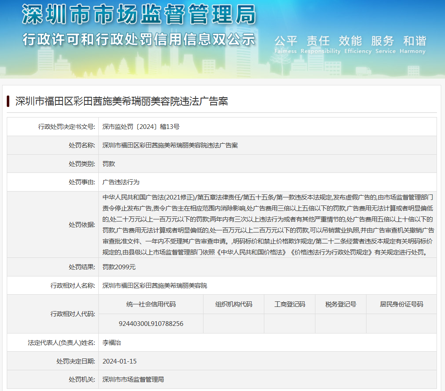Click the case heading 深圳市福田区彩田茜施美希瑞丽美容院违法广告案
The width and height of the screenshot is (445, 391).
[x=122, y=101]
